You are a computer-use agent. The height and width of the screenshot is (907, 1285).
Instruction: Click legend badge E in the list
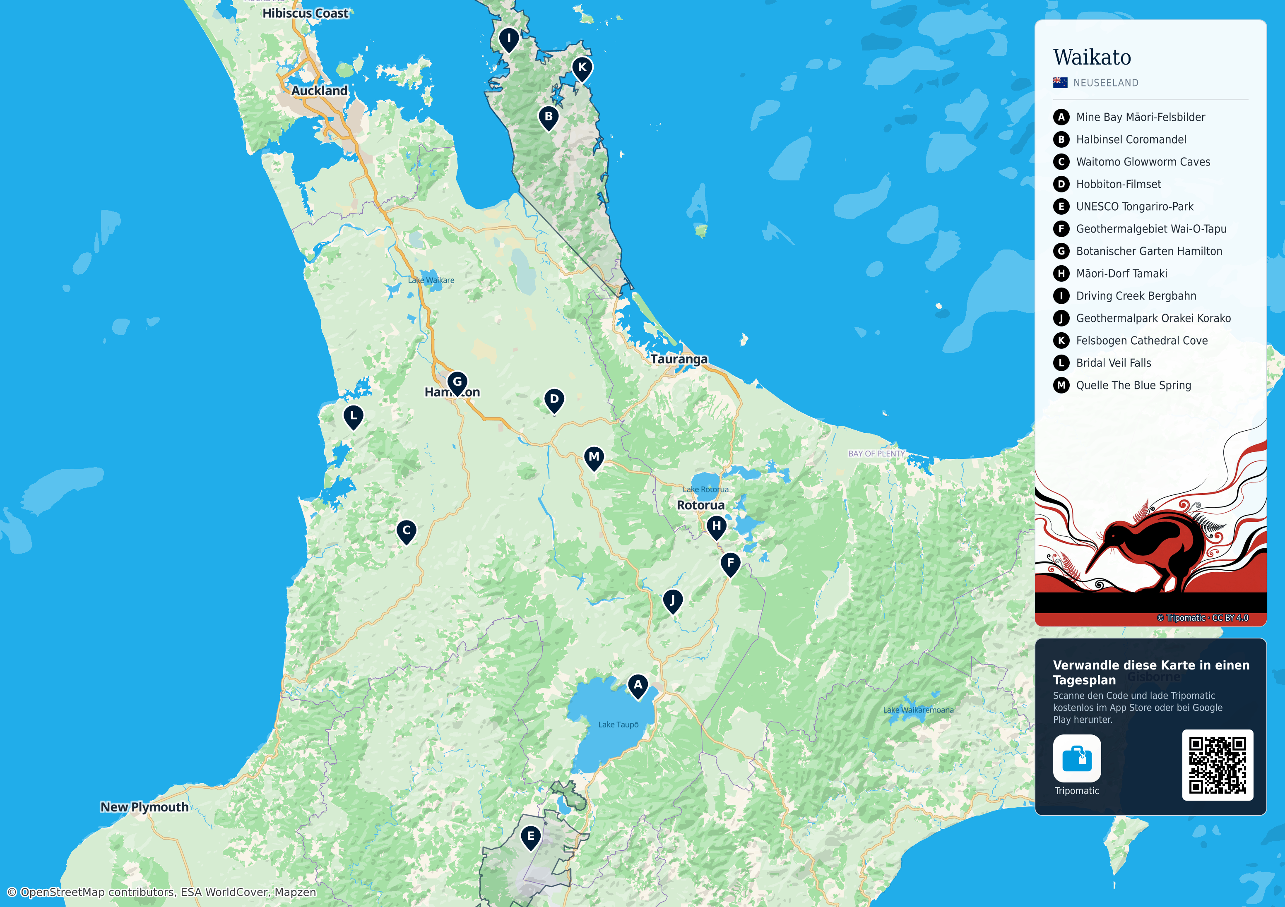coord(1061,206)
